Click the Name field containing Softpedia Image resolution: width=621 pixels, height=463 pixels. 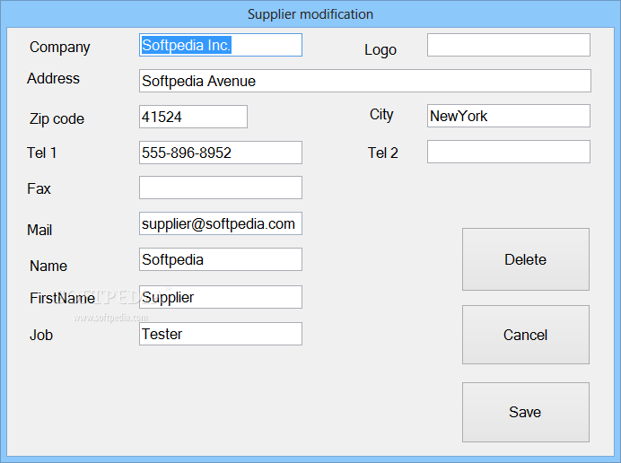(x=221, y=259)
